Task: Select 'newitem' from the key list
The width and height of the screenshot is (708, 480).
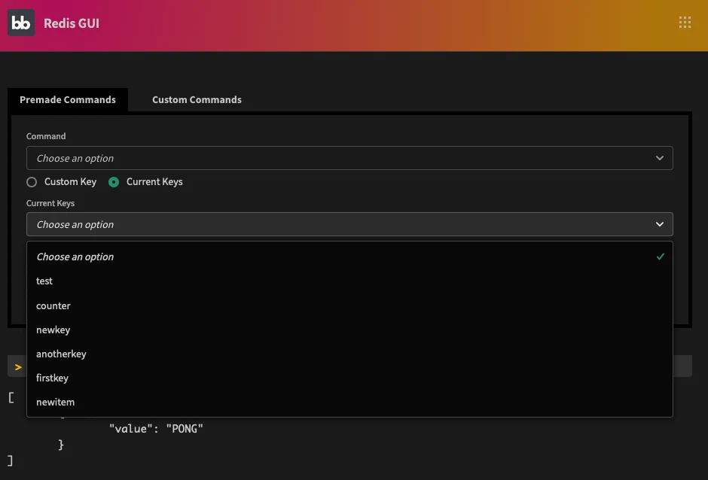Action: [x=349, y=402]
